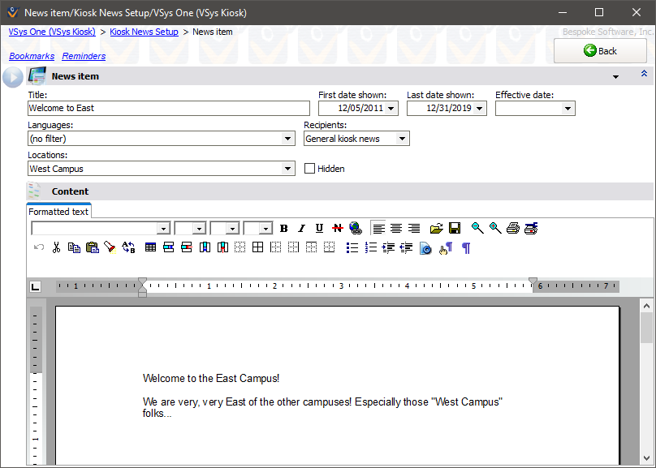Viewport: 656px width, 468px height.
Task: Click the open file folder icon
Action: click(437, 229)
